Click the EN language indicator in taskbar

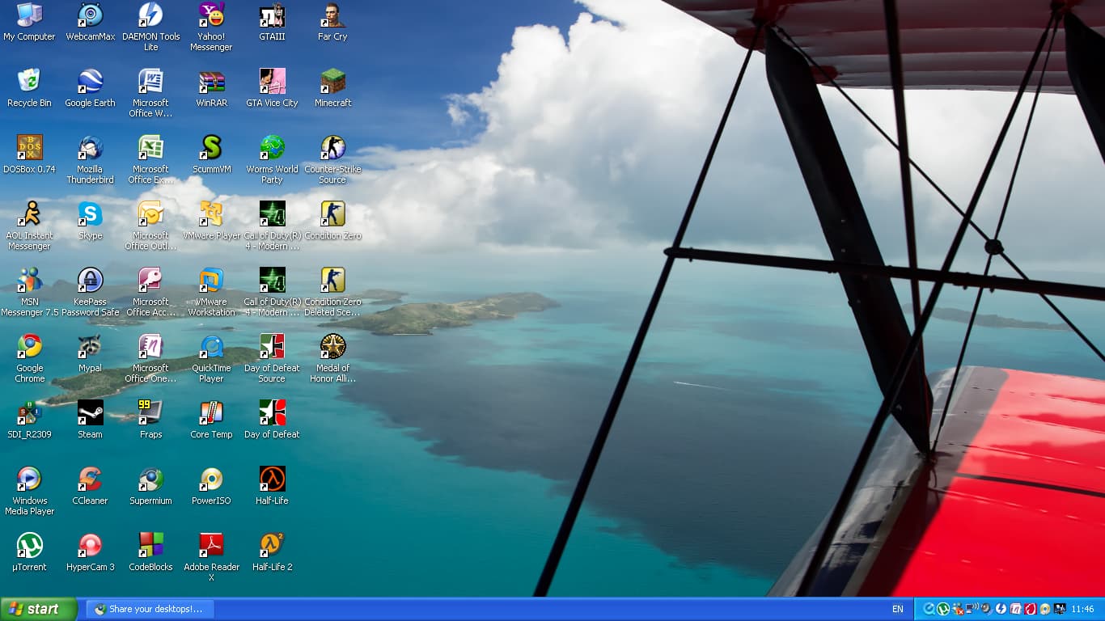897,609
